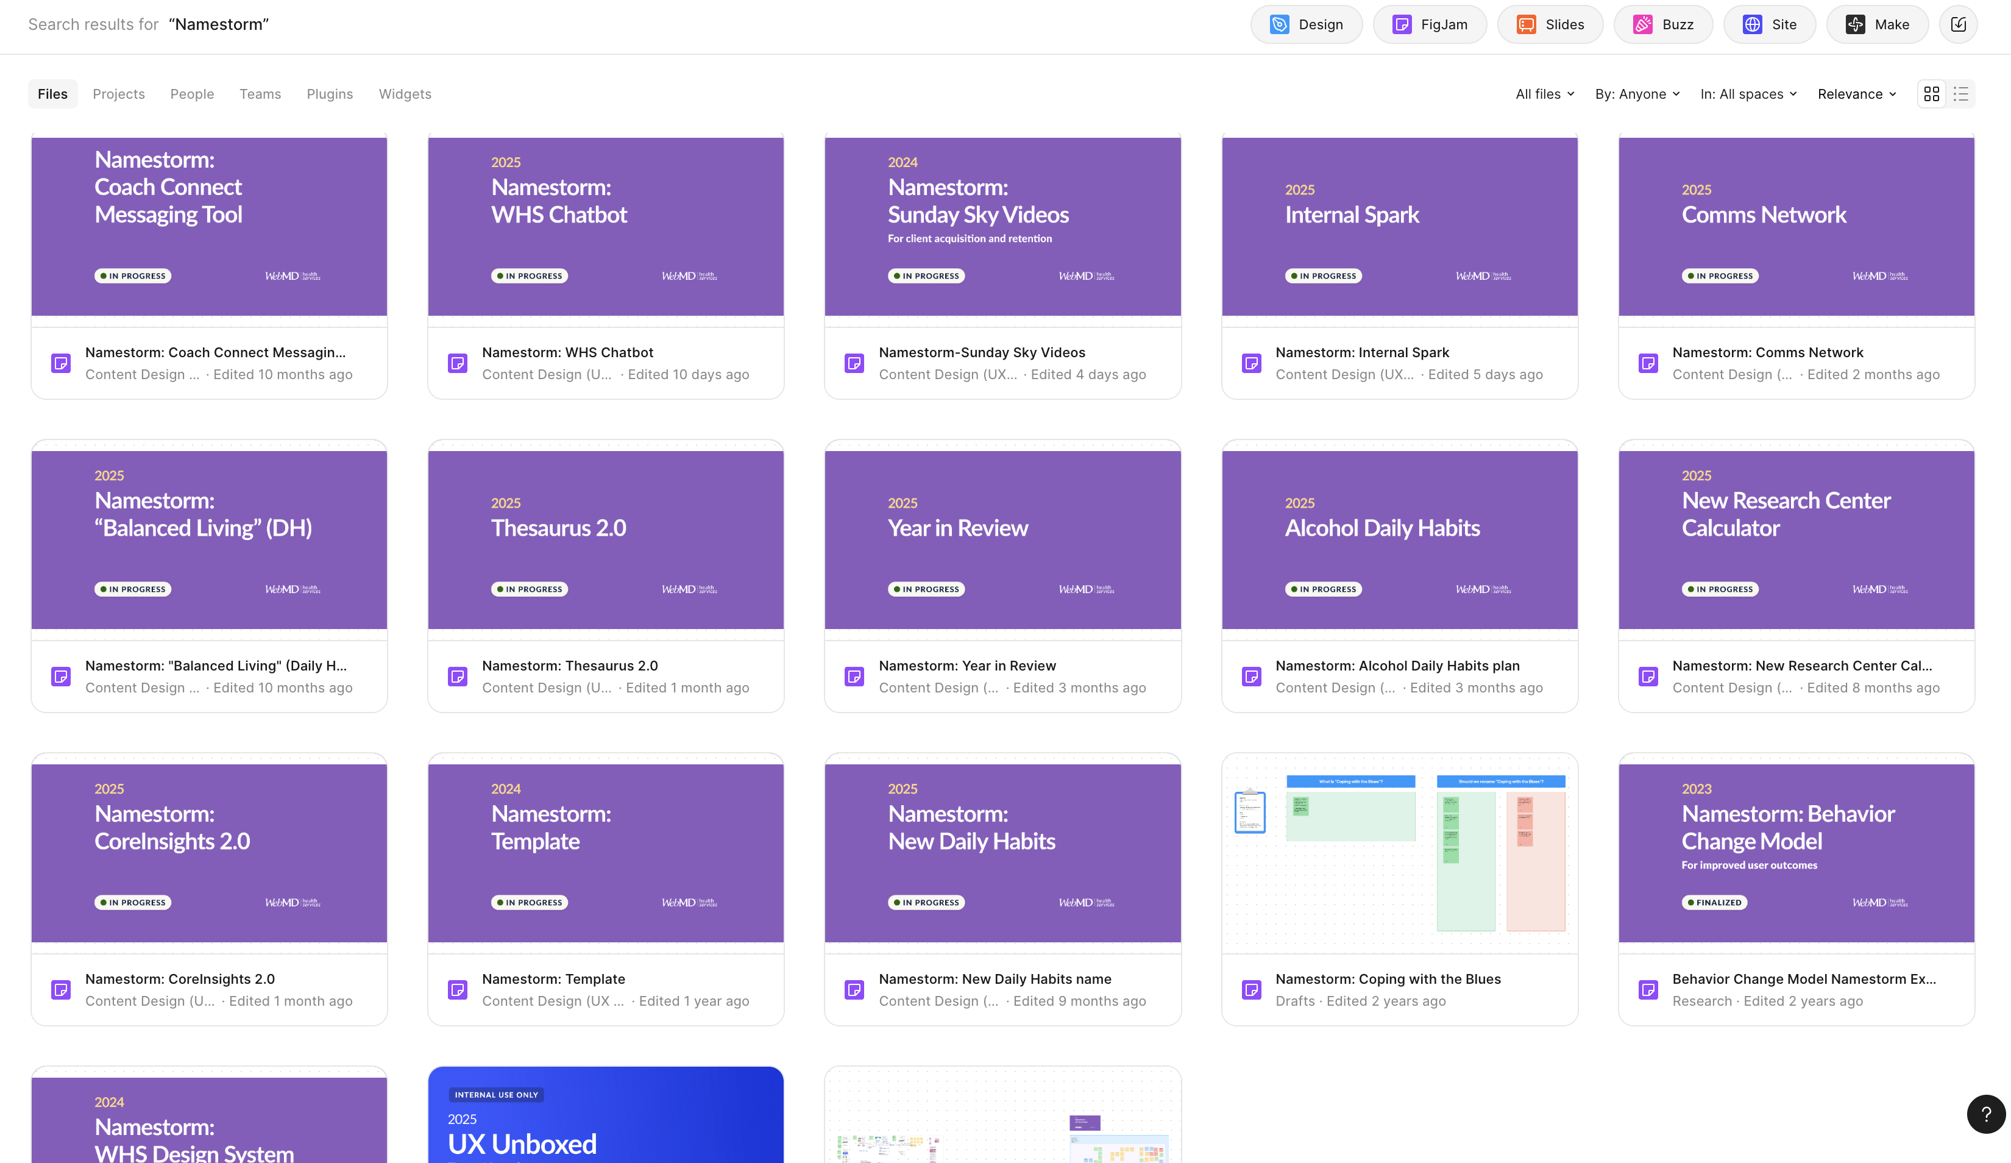Screen dimensions: 2011x1163
Task: Open the UX Unboxed blue thumbnail
Action: pos(606,1115)
